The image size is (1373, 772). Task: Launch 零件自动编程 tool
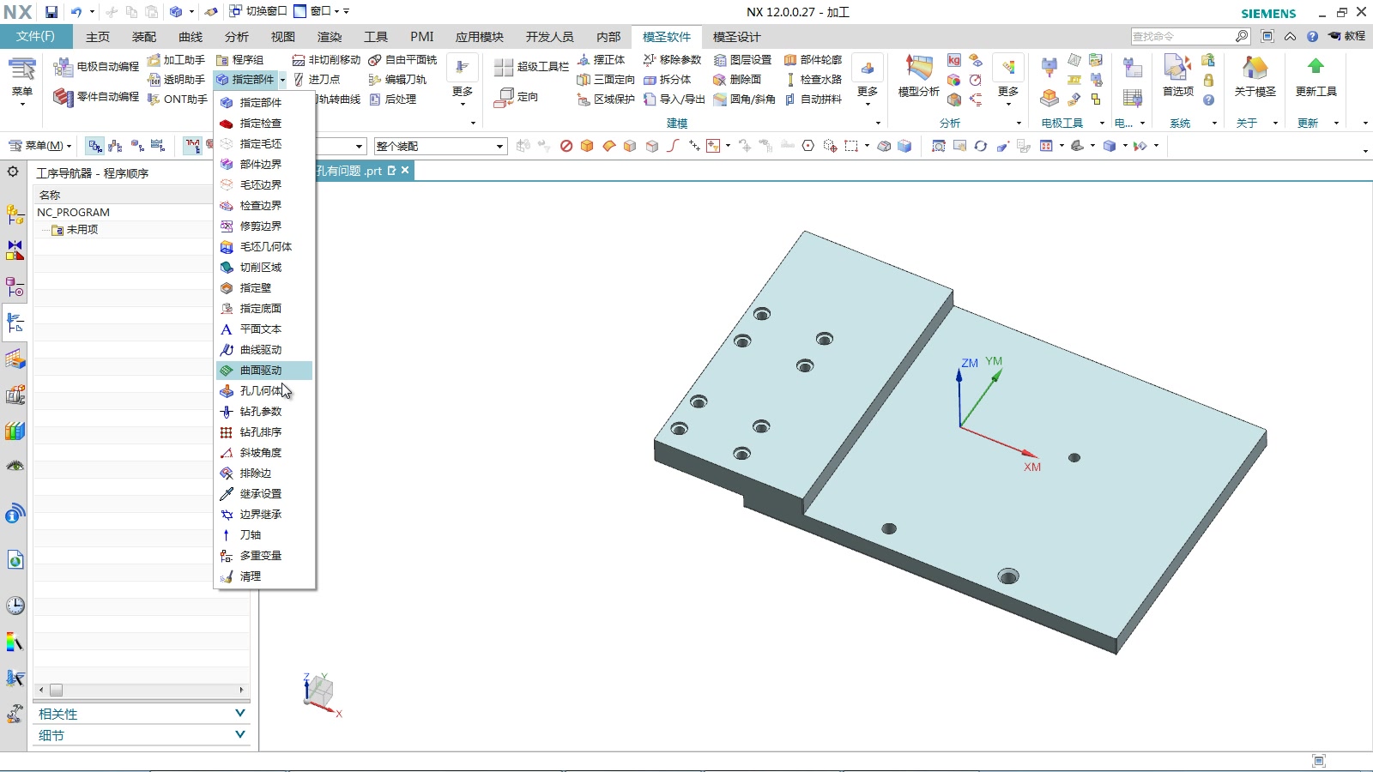pos(95,97)
